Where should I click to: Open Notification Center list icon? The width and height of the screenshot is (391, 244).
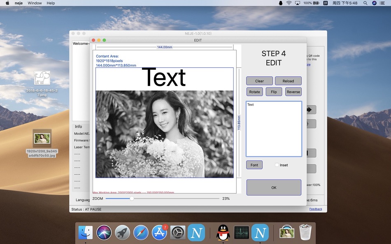pos(382,3)
